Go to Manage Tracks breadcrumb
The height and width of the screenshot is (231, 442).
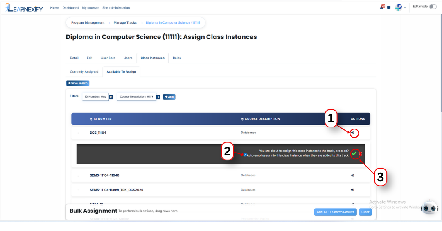tap(125, 23)
